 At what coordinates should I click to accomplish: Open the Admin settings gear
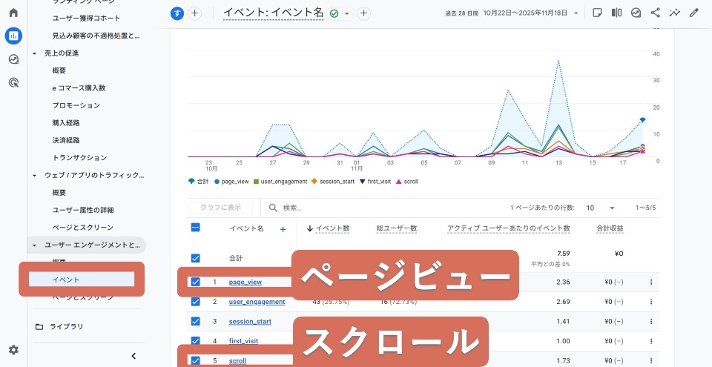click(13, 350)
